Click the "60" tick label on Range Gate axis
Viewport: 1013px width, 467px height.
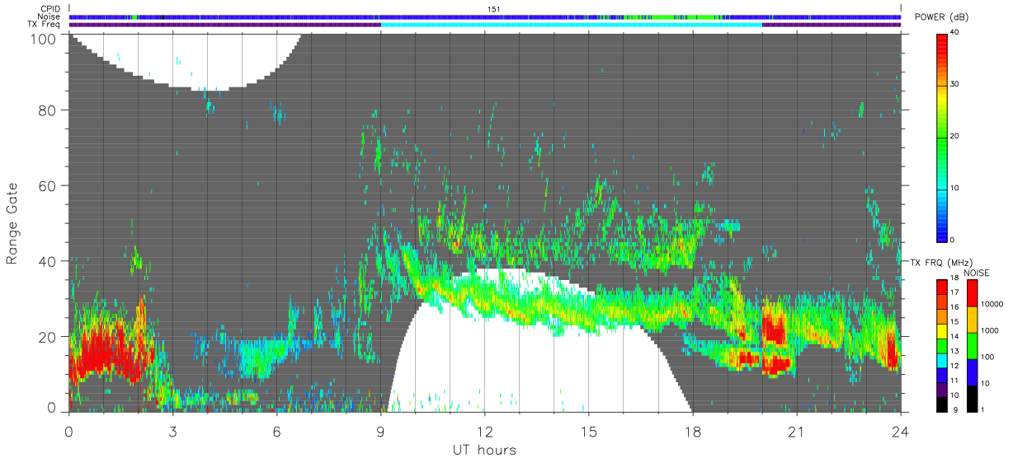(48, 185)
